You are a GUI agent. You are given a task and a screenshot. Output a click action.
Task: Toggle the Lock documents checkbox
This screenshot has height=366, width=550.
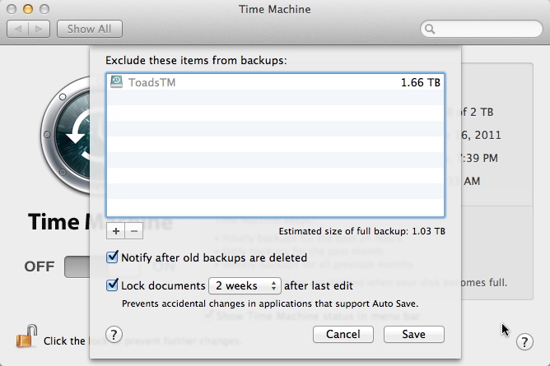[112, 285]
